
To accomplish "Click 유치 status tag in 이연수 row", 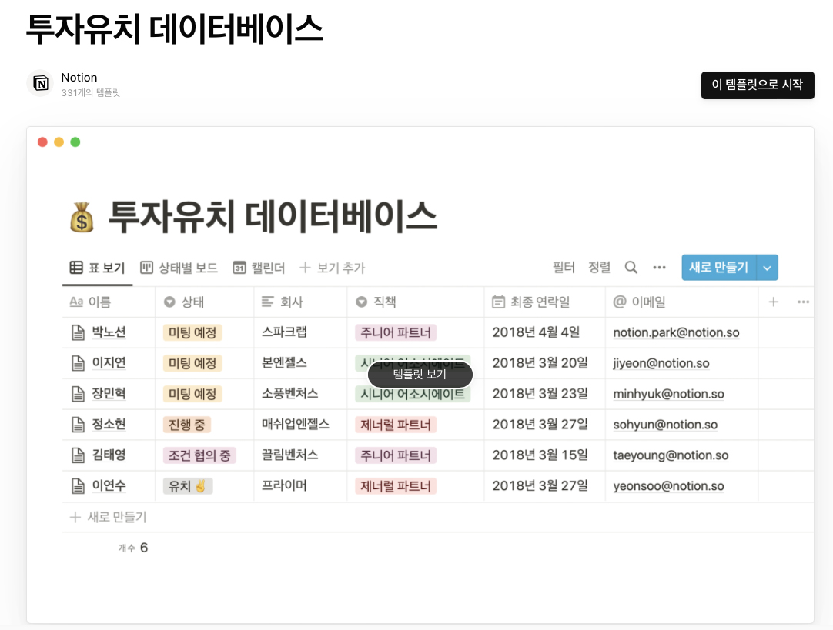I will tap(188, 486).
